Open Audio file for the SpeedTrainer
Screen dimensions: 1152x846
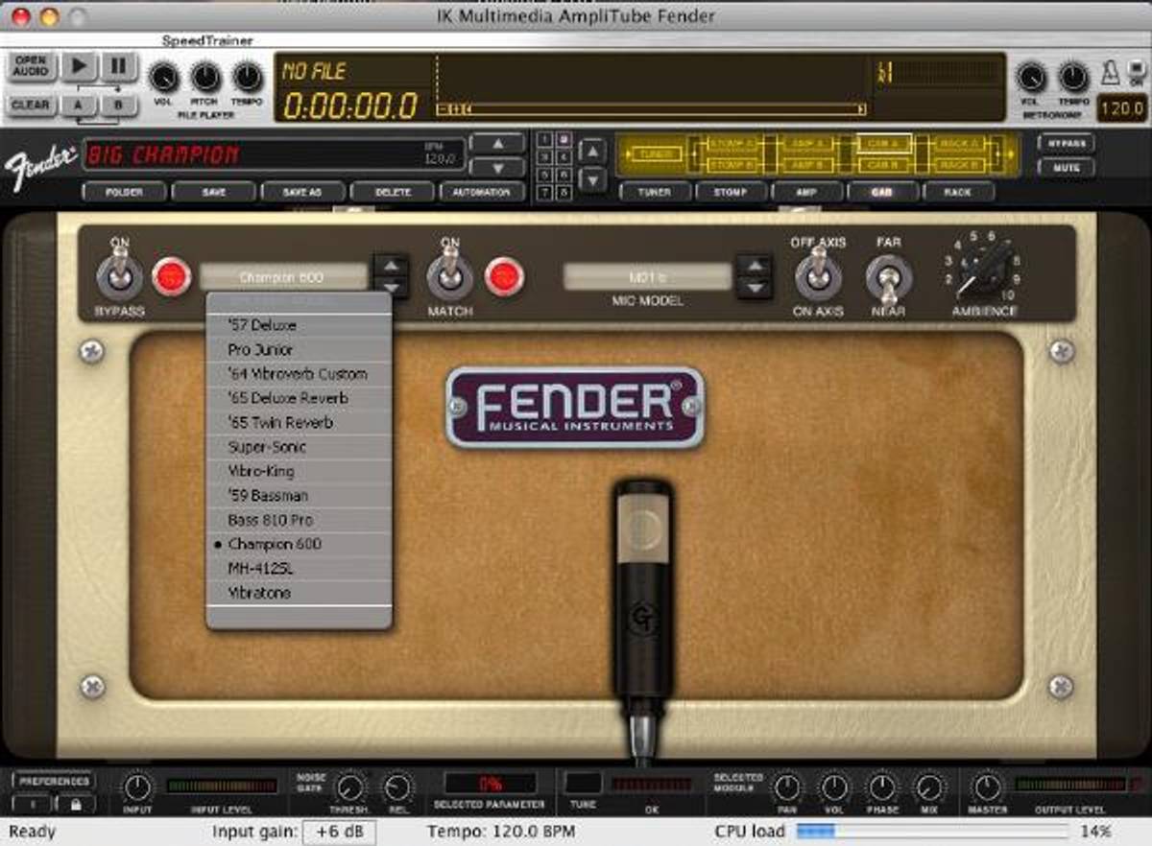pyautogui.click(x=29, y=63)
